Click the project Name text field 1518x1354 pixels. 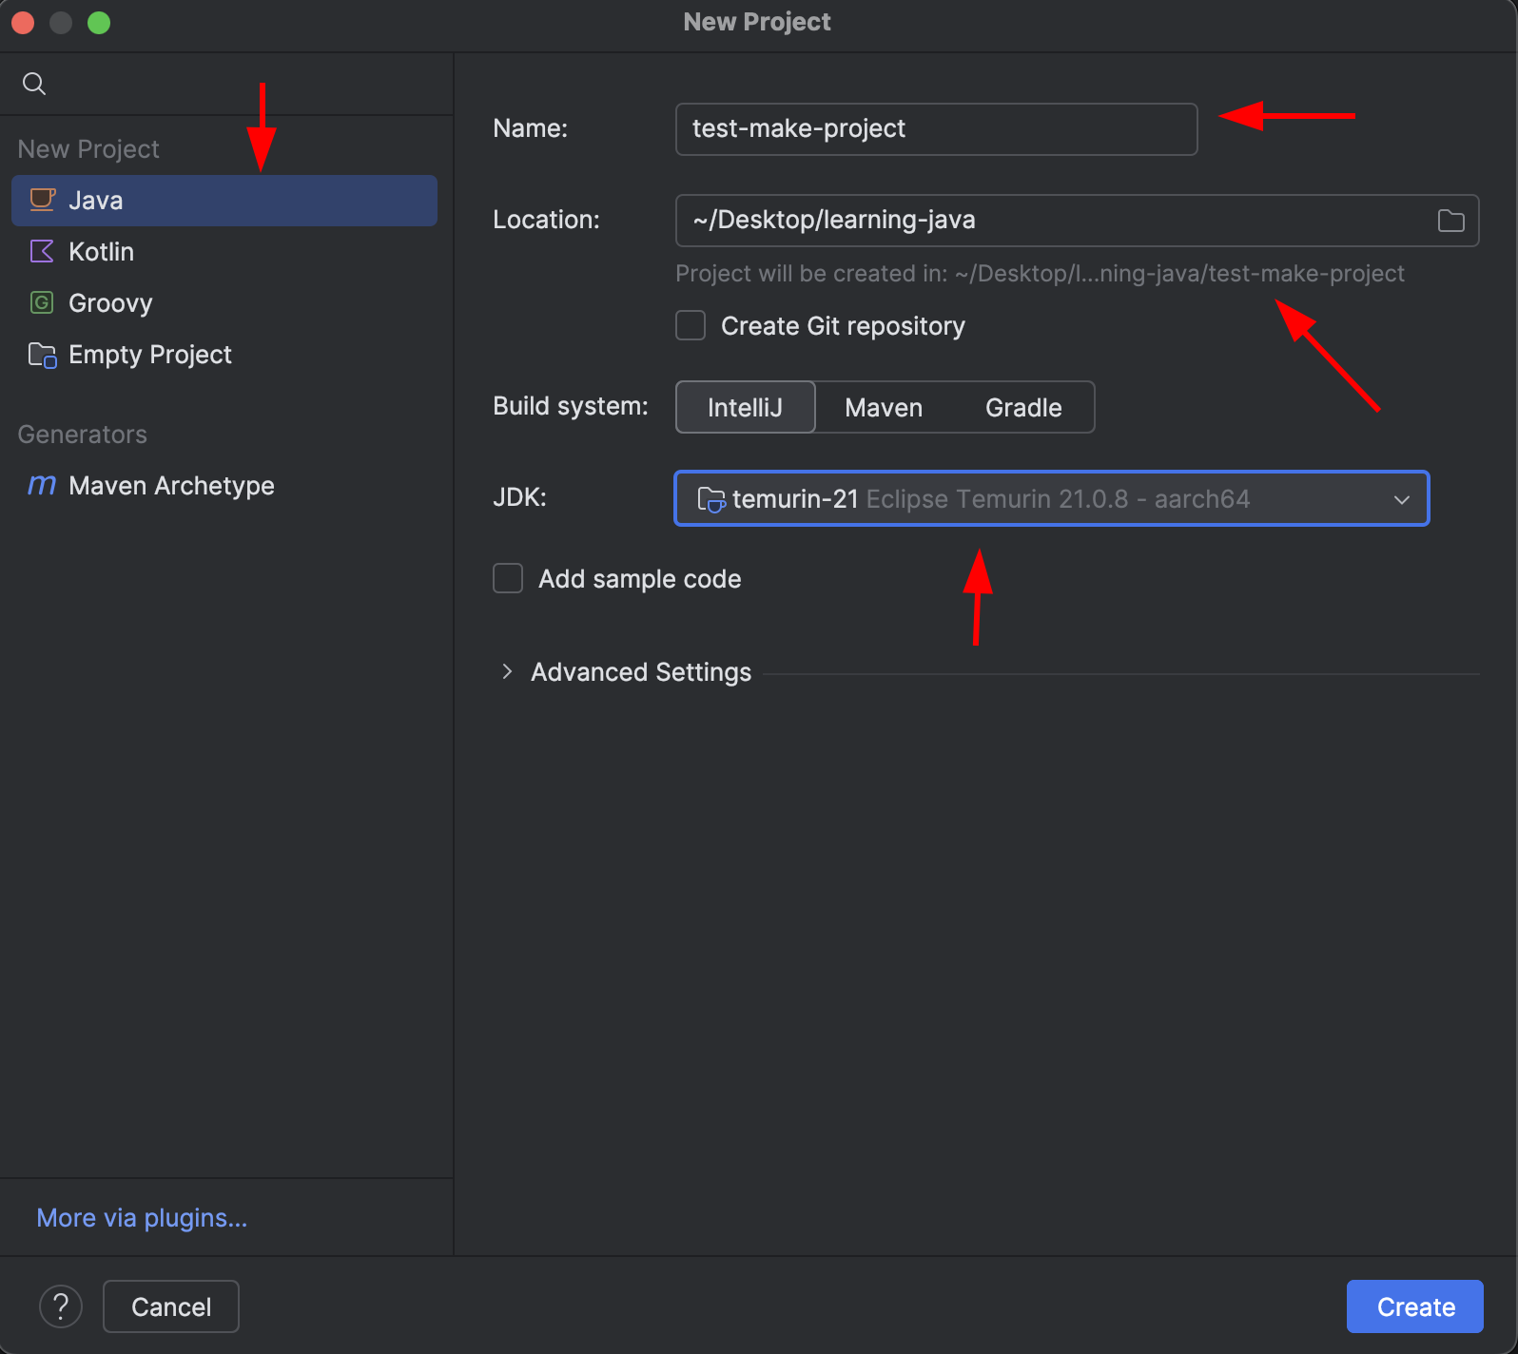tap(935, 129)
